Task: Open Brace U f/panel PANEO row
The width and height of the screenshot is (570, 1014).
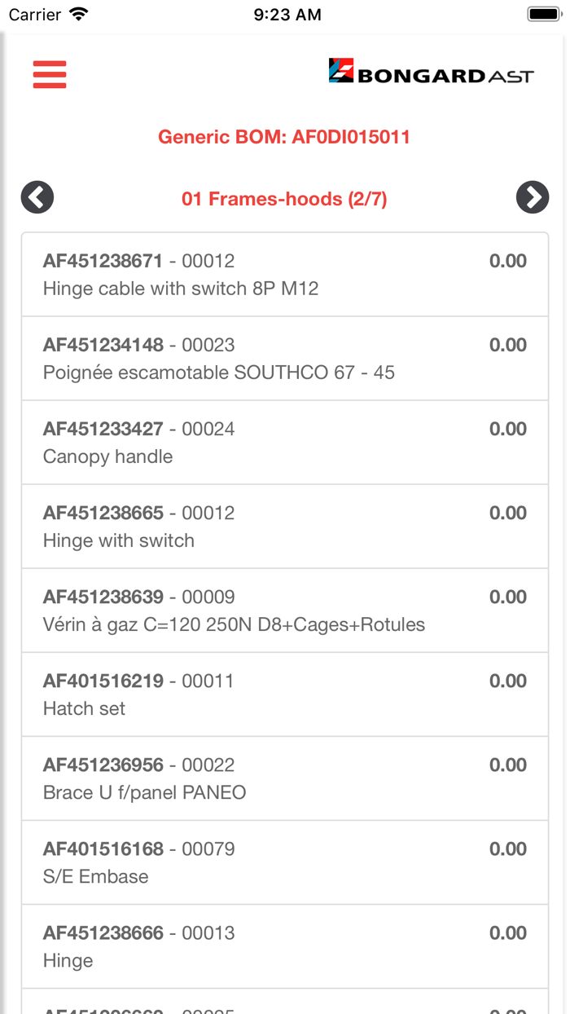Action: pos(284,778)
